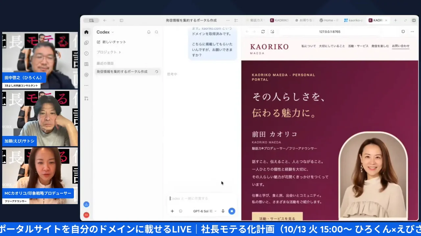The height and width of the screenshot is (236, 421).
Task: Click the pull request branch icon in the Codex sidebar
Action: [x=86, y=98]
